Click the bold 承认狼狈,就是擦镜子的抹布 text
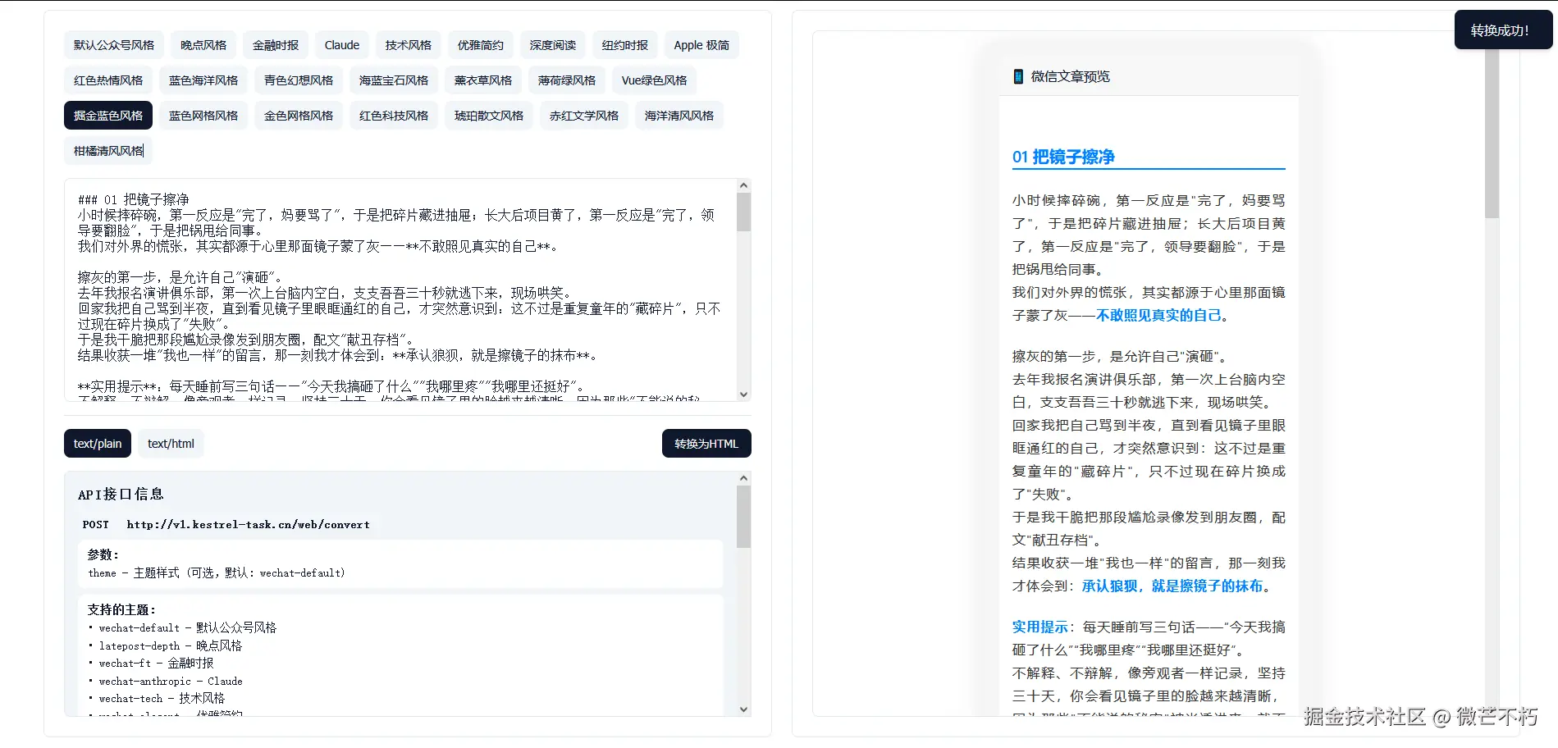This screenshot has height=748, width=1558. pos(1172,586)
